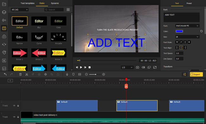Open the star elements icon in sidebar
The width and height of the screenshot is (206, 124).
pyautogui.click(x=4, y=61)
